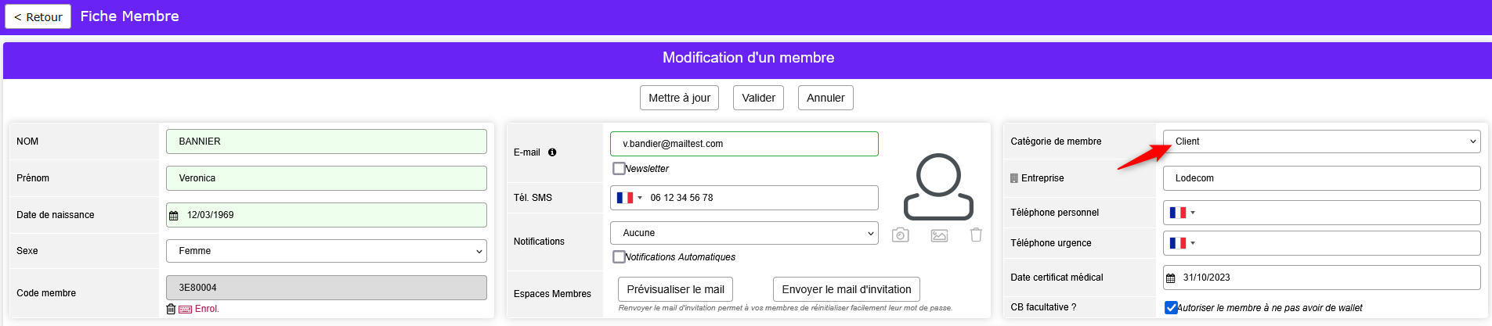Open calendar icon for medical certificate date

[x=1171, y=278]
